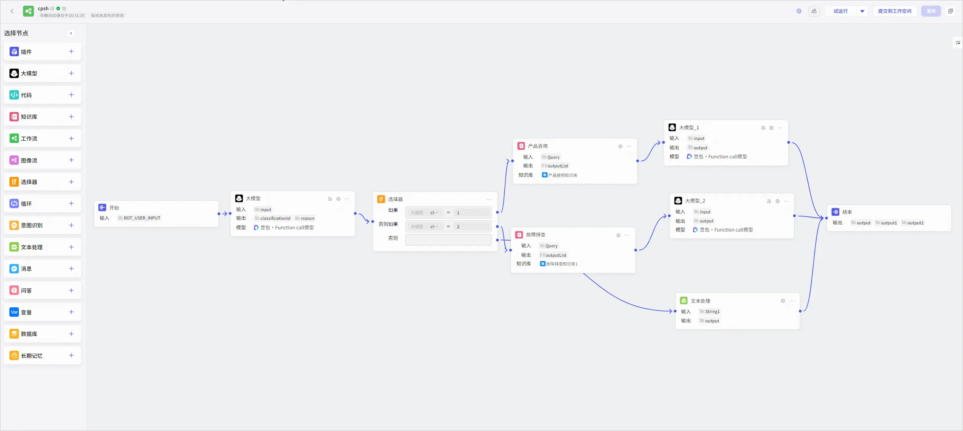Add a 循环 node with plus
963x431 pixels.
click(71, 203)
